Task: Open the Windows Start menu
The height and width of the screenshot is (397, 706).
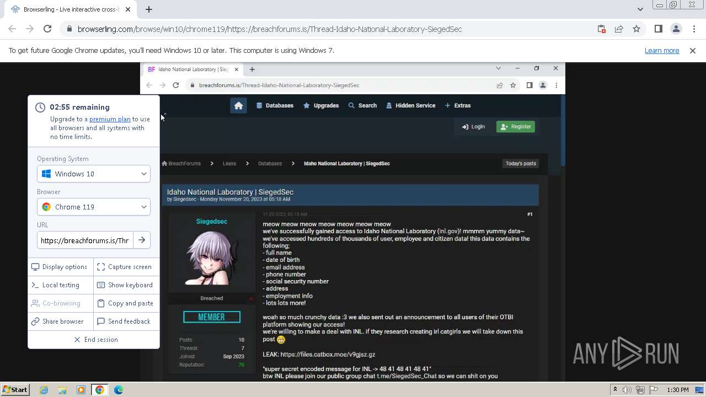Action: (15, 390)
